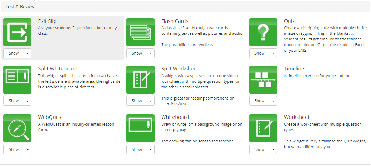Click Show button under Flash Cards
Image resolution: width=371 pixels, height=166 pixels.
(137, 53)
